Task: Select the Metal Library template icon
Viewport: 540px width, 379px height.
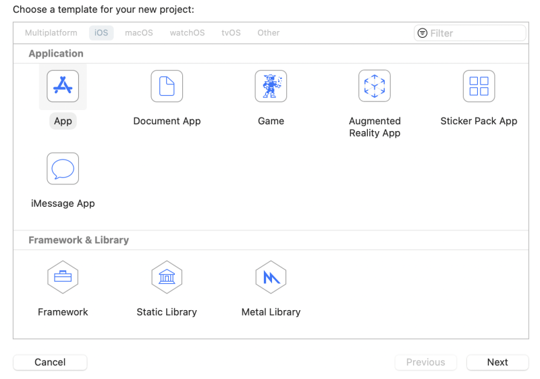Action: point(271,277)
